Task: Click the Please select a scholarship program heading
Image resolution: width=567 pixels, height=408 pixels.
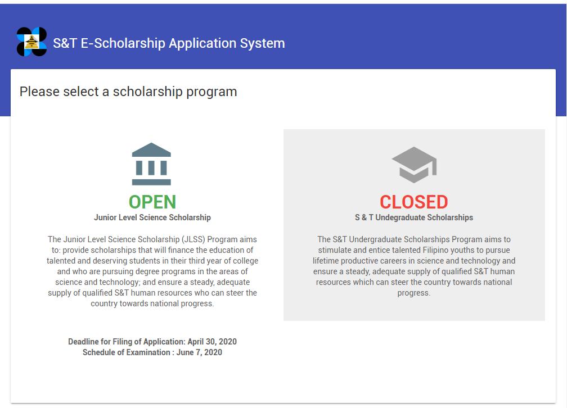Action: click(128, 91)
